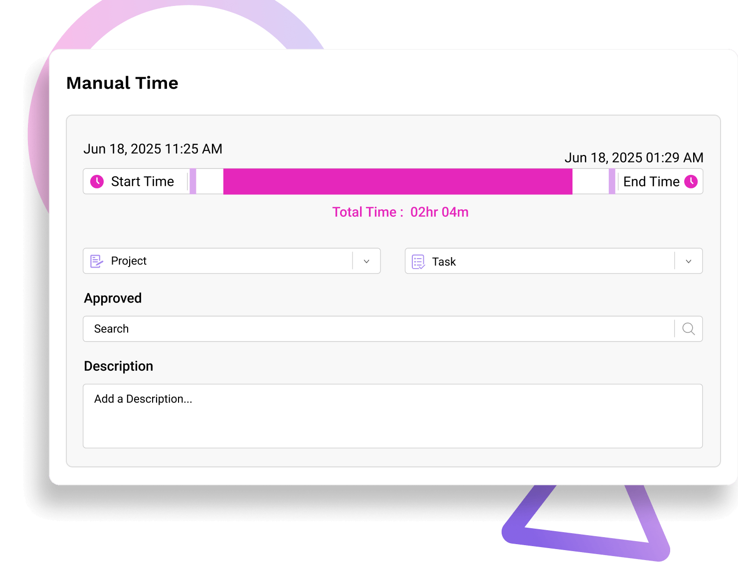Grab the right end-time slider handle
The image size is (738, 581).
[612, 181]
